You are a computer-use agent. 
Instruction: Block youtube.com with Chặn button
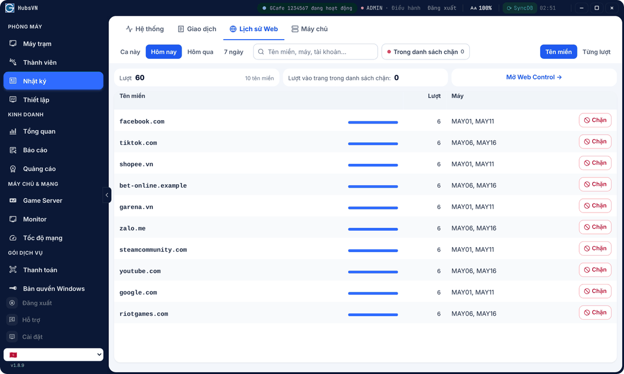pos(595,270)
